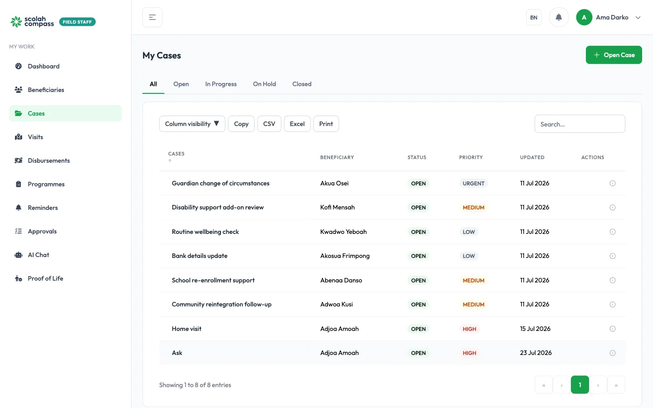Click action icon for School re-enrollment support
The width and height of the screenshot is (653, 408).
coord(613,281)
